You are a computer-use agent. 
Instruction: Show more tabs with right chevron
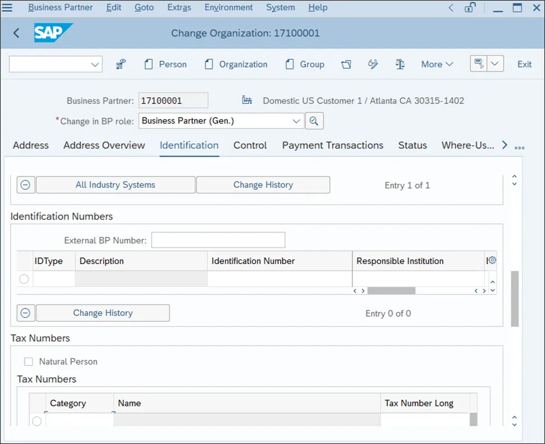(505, 145)
